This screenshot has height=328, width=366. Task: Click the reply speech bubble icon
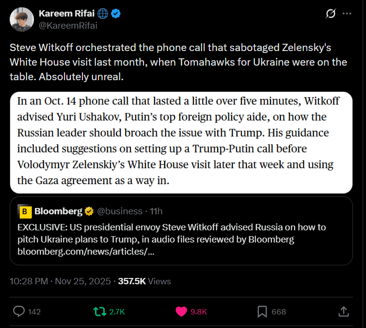pyautogui.click(x=19, y=311)
